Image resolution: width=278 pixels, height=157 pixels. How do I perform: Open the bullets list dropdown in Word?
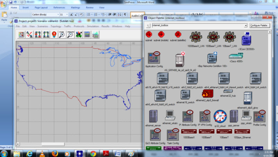point(92,14)
